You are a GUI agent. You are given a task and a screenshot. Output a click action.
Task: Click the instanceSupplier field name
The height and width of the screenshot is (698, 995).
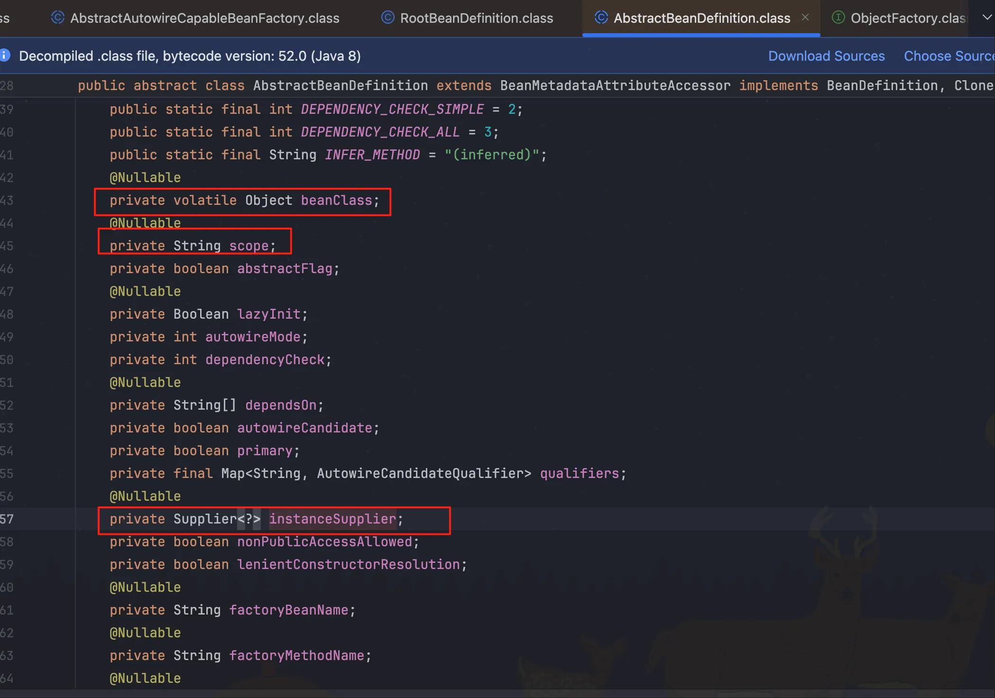tap(332, 519)
